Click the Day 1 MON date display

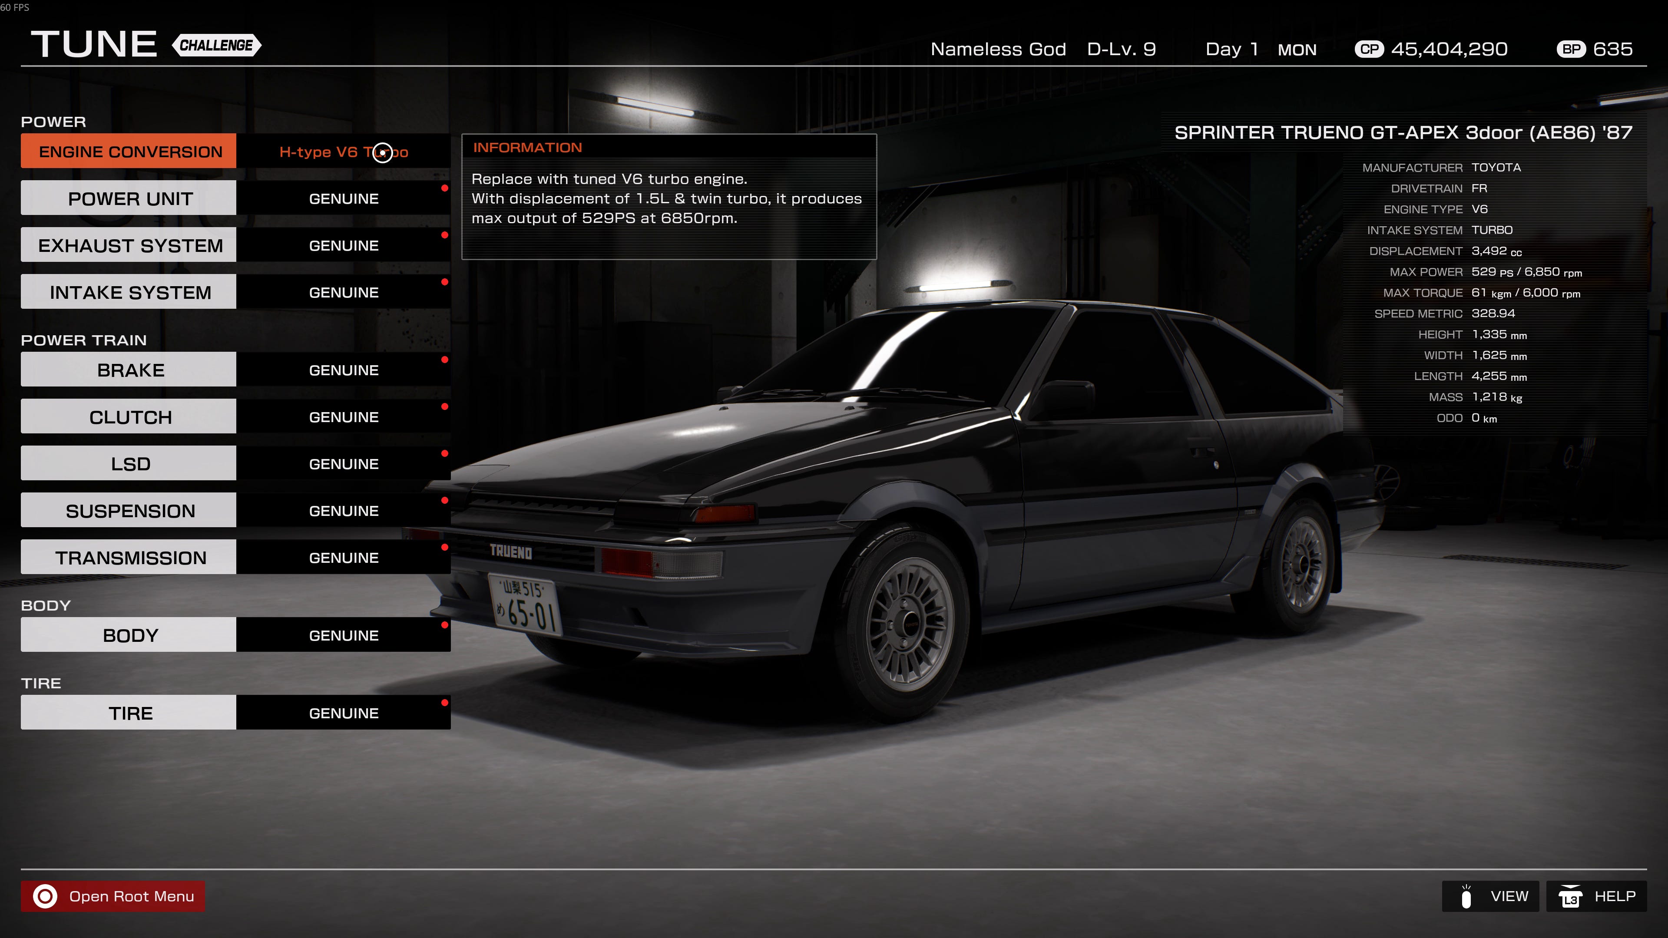click(1261, 49)
